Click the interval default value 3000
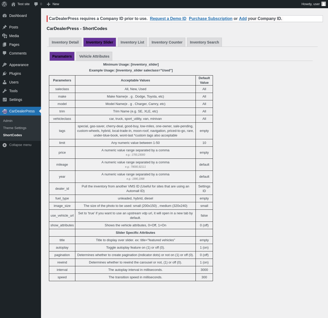Screen dimensions: 328x318 pyautogui.click(x=204, y=270)
